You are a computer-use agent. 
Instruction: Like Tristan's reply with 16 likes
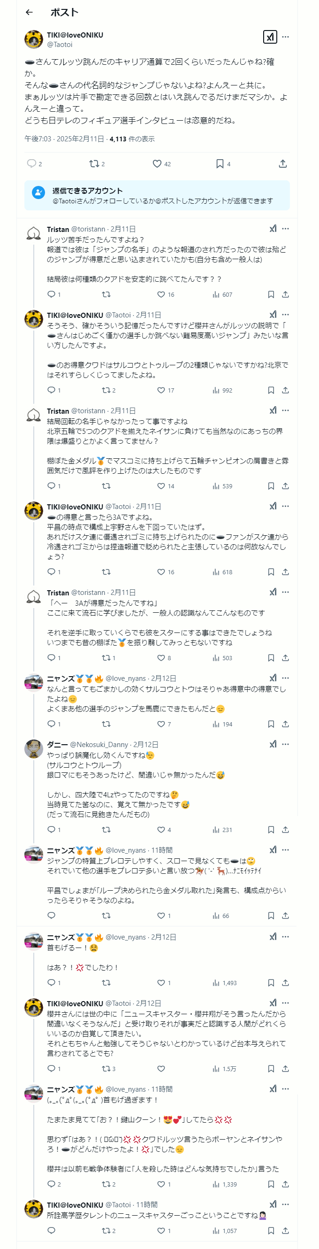click(x=161, y=294)
